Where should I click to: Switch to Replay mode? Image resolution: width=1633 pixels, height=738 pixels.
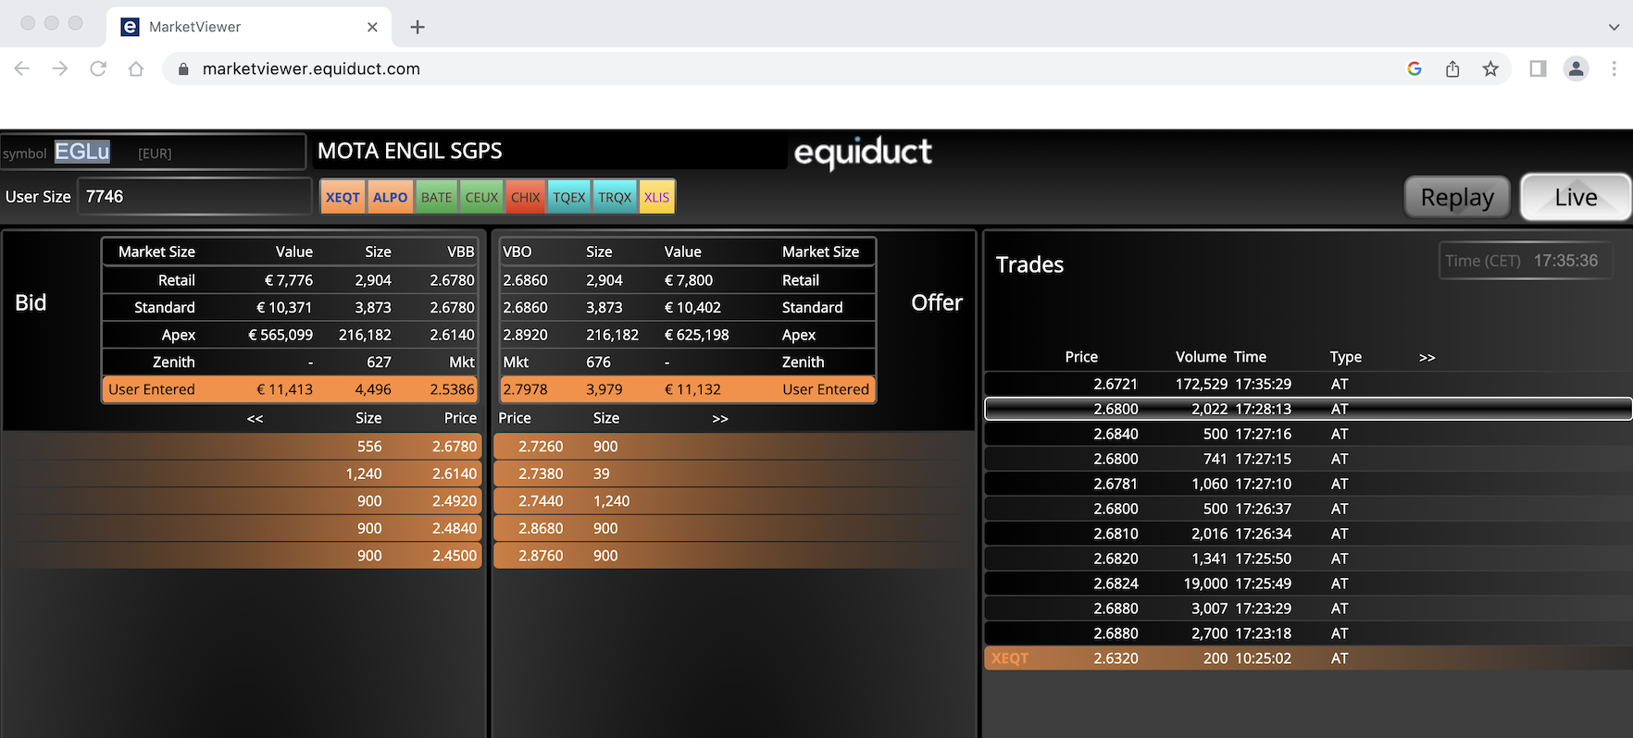(1457, 197)
